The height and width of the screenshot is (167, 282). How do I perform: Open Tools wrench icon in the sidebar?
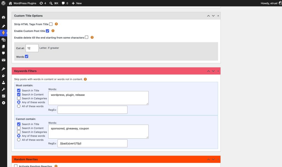click(x=3, y=89)
